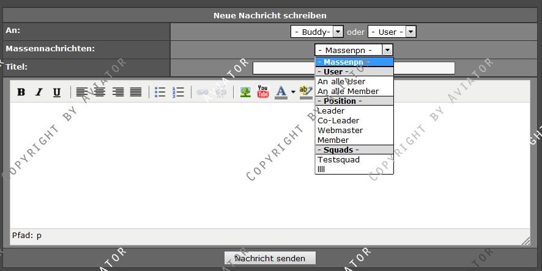542x271 pixels.
Task: Pick 'Testsquad' from the Squads group
Action: click(338, 159)
